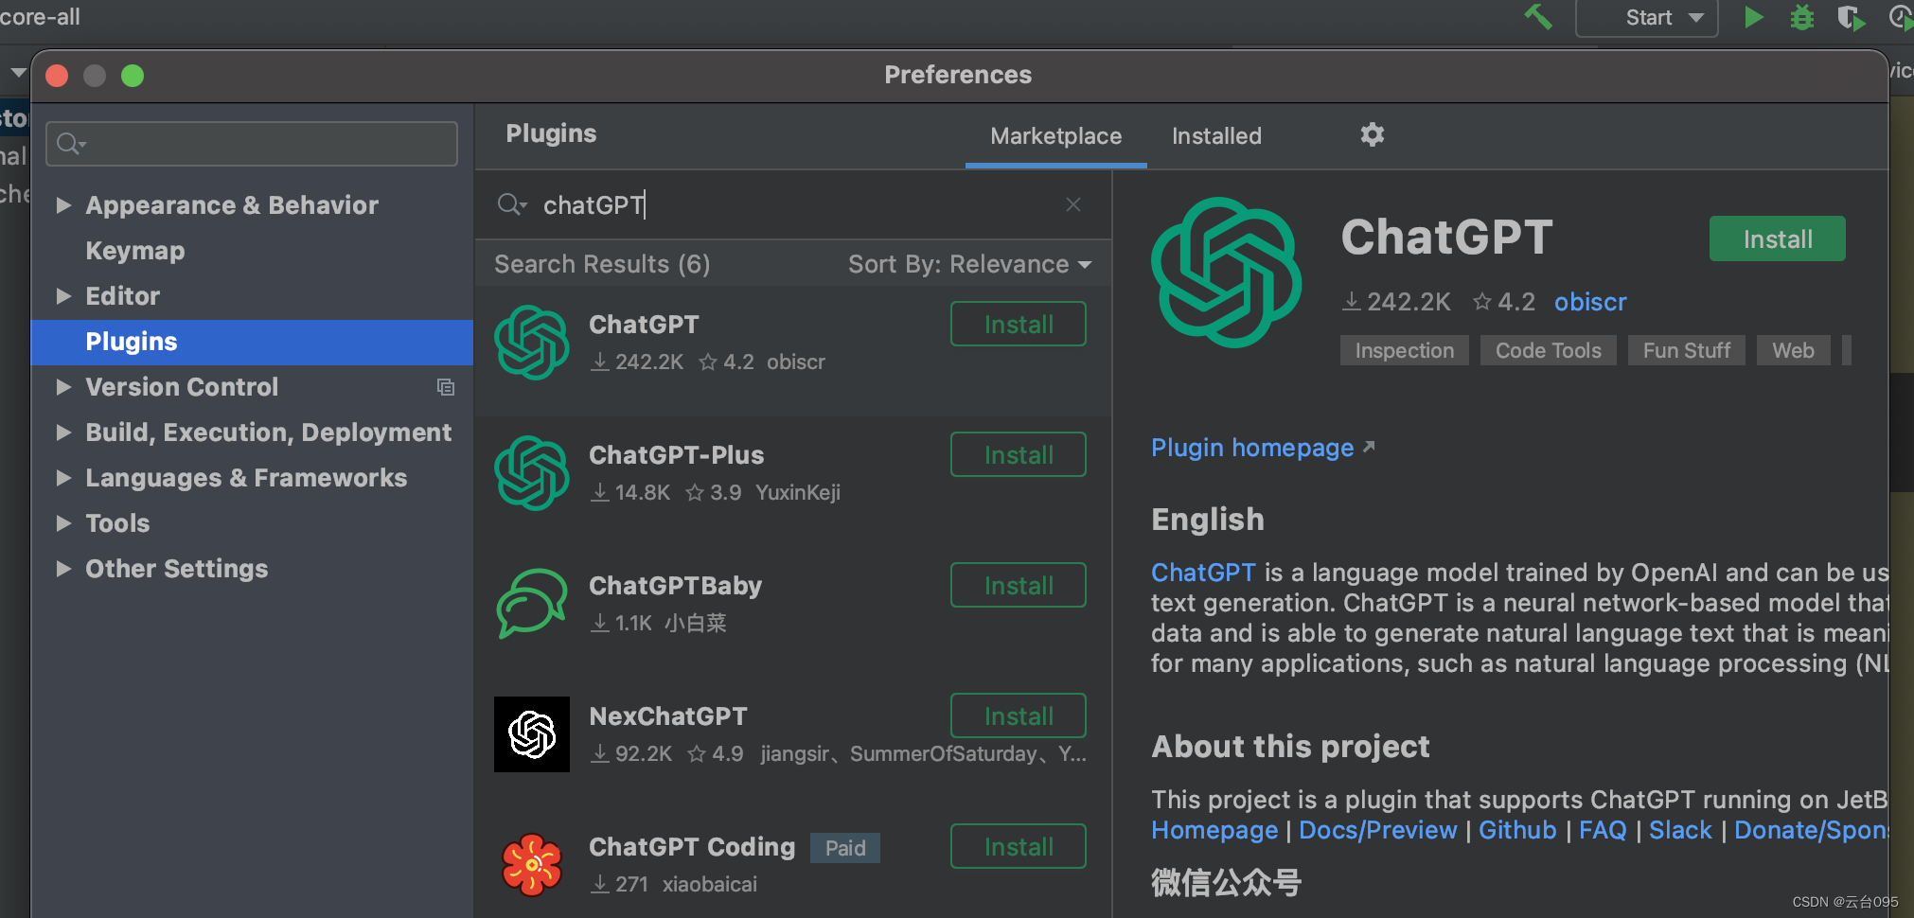Close the Preferences window with red button

point(57,75)
